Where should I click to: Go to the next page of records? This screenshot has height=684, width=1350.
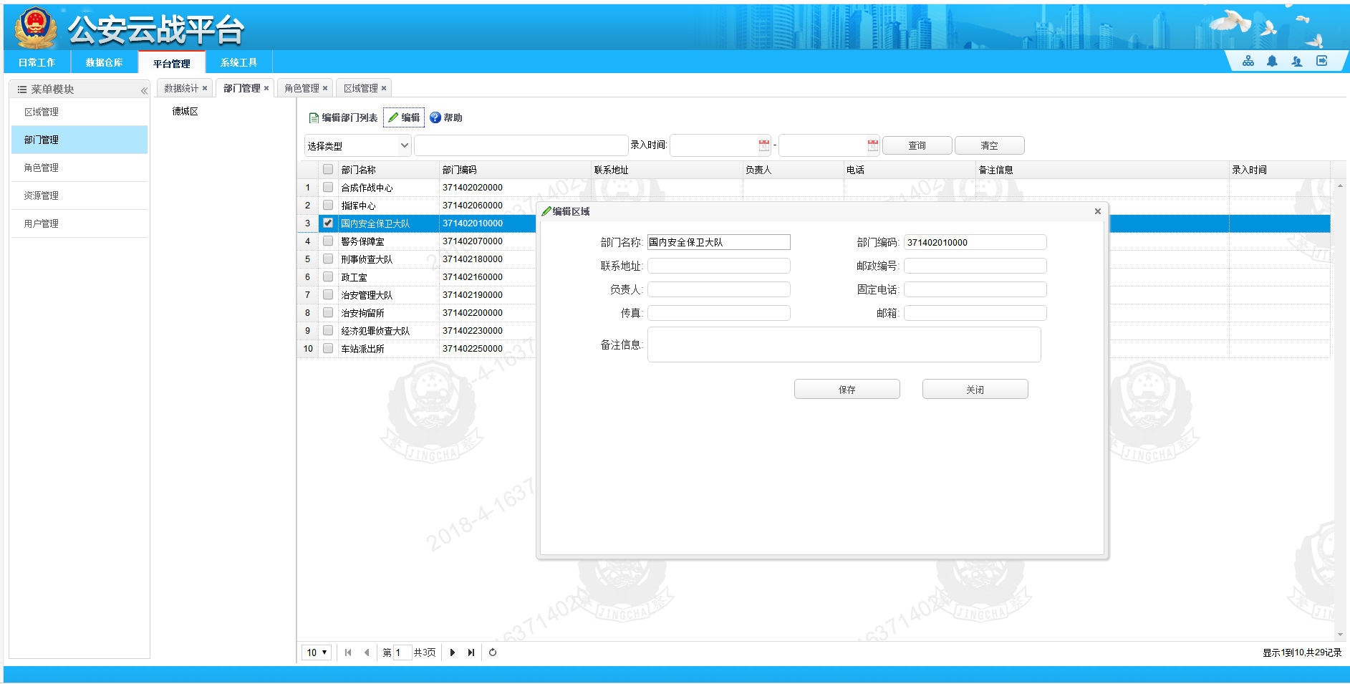coord(453,652)
